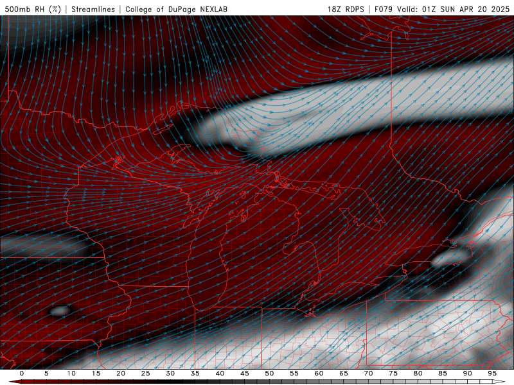The image size is (514, 385).
Task: Click the 'Streamlines' label in header
Action: (93, 9)
